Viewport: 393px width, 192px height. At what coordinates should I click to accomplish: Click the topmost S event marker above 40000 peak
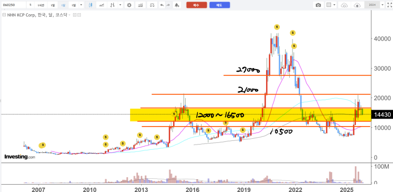click(x=277, y=27)
